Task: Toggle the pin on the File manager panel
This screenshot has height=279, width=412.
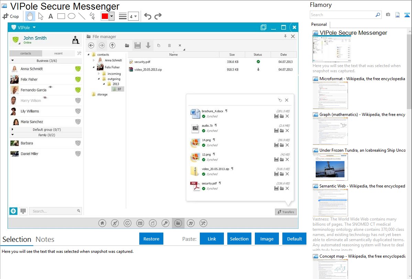Action: tap(285, 36)
